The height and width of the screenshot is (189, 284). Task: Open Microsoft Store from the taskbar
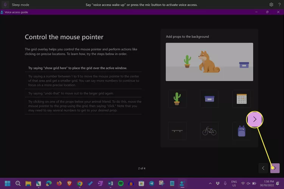tap(141, 183)
